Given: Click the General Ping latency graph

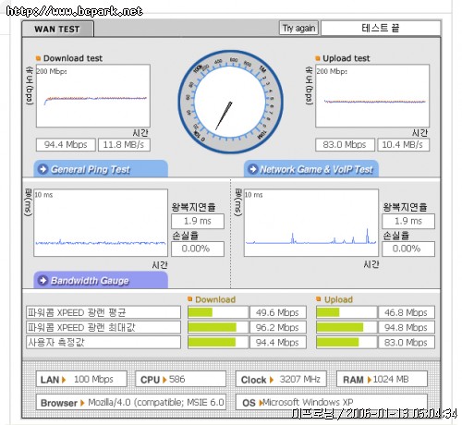Looking at the screenshot, I should 101,223.
